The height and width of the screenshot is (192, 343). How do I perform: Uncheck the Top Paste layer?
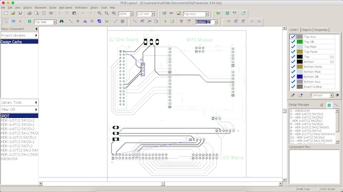coord(293,52)
